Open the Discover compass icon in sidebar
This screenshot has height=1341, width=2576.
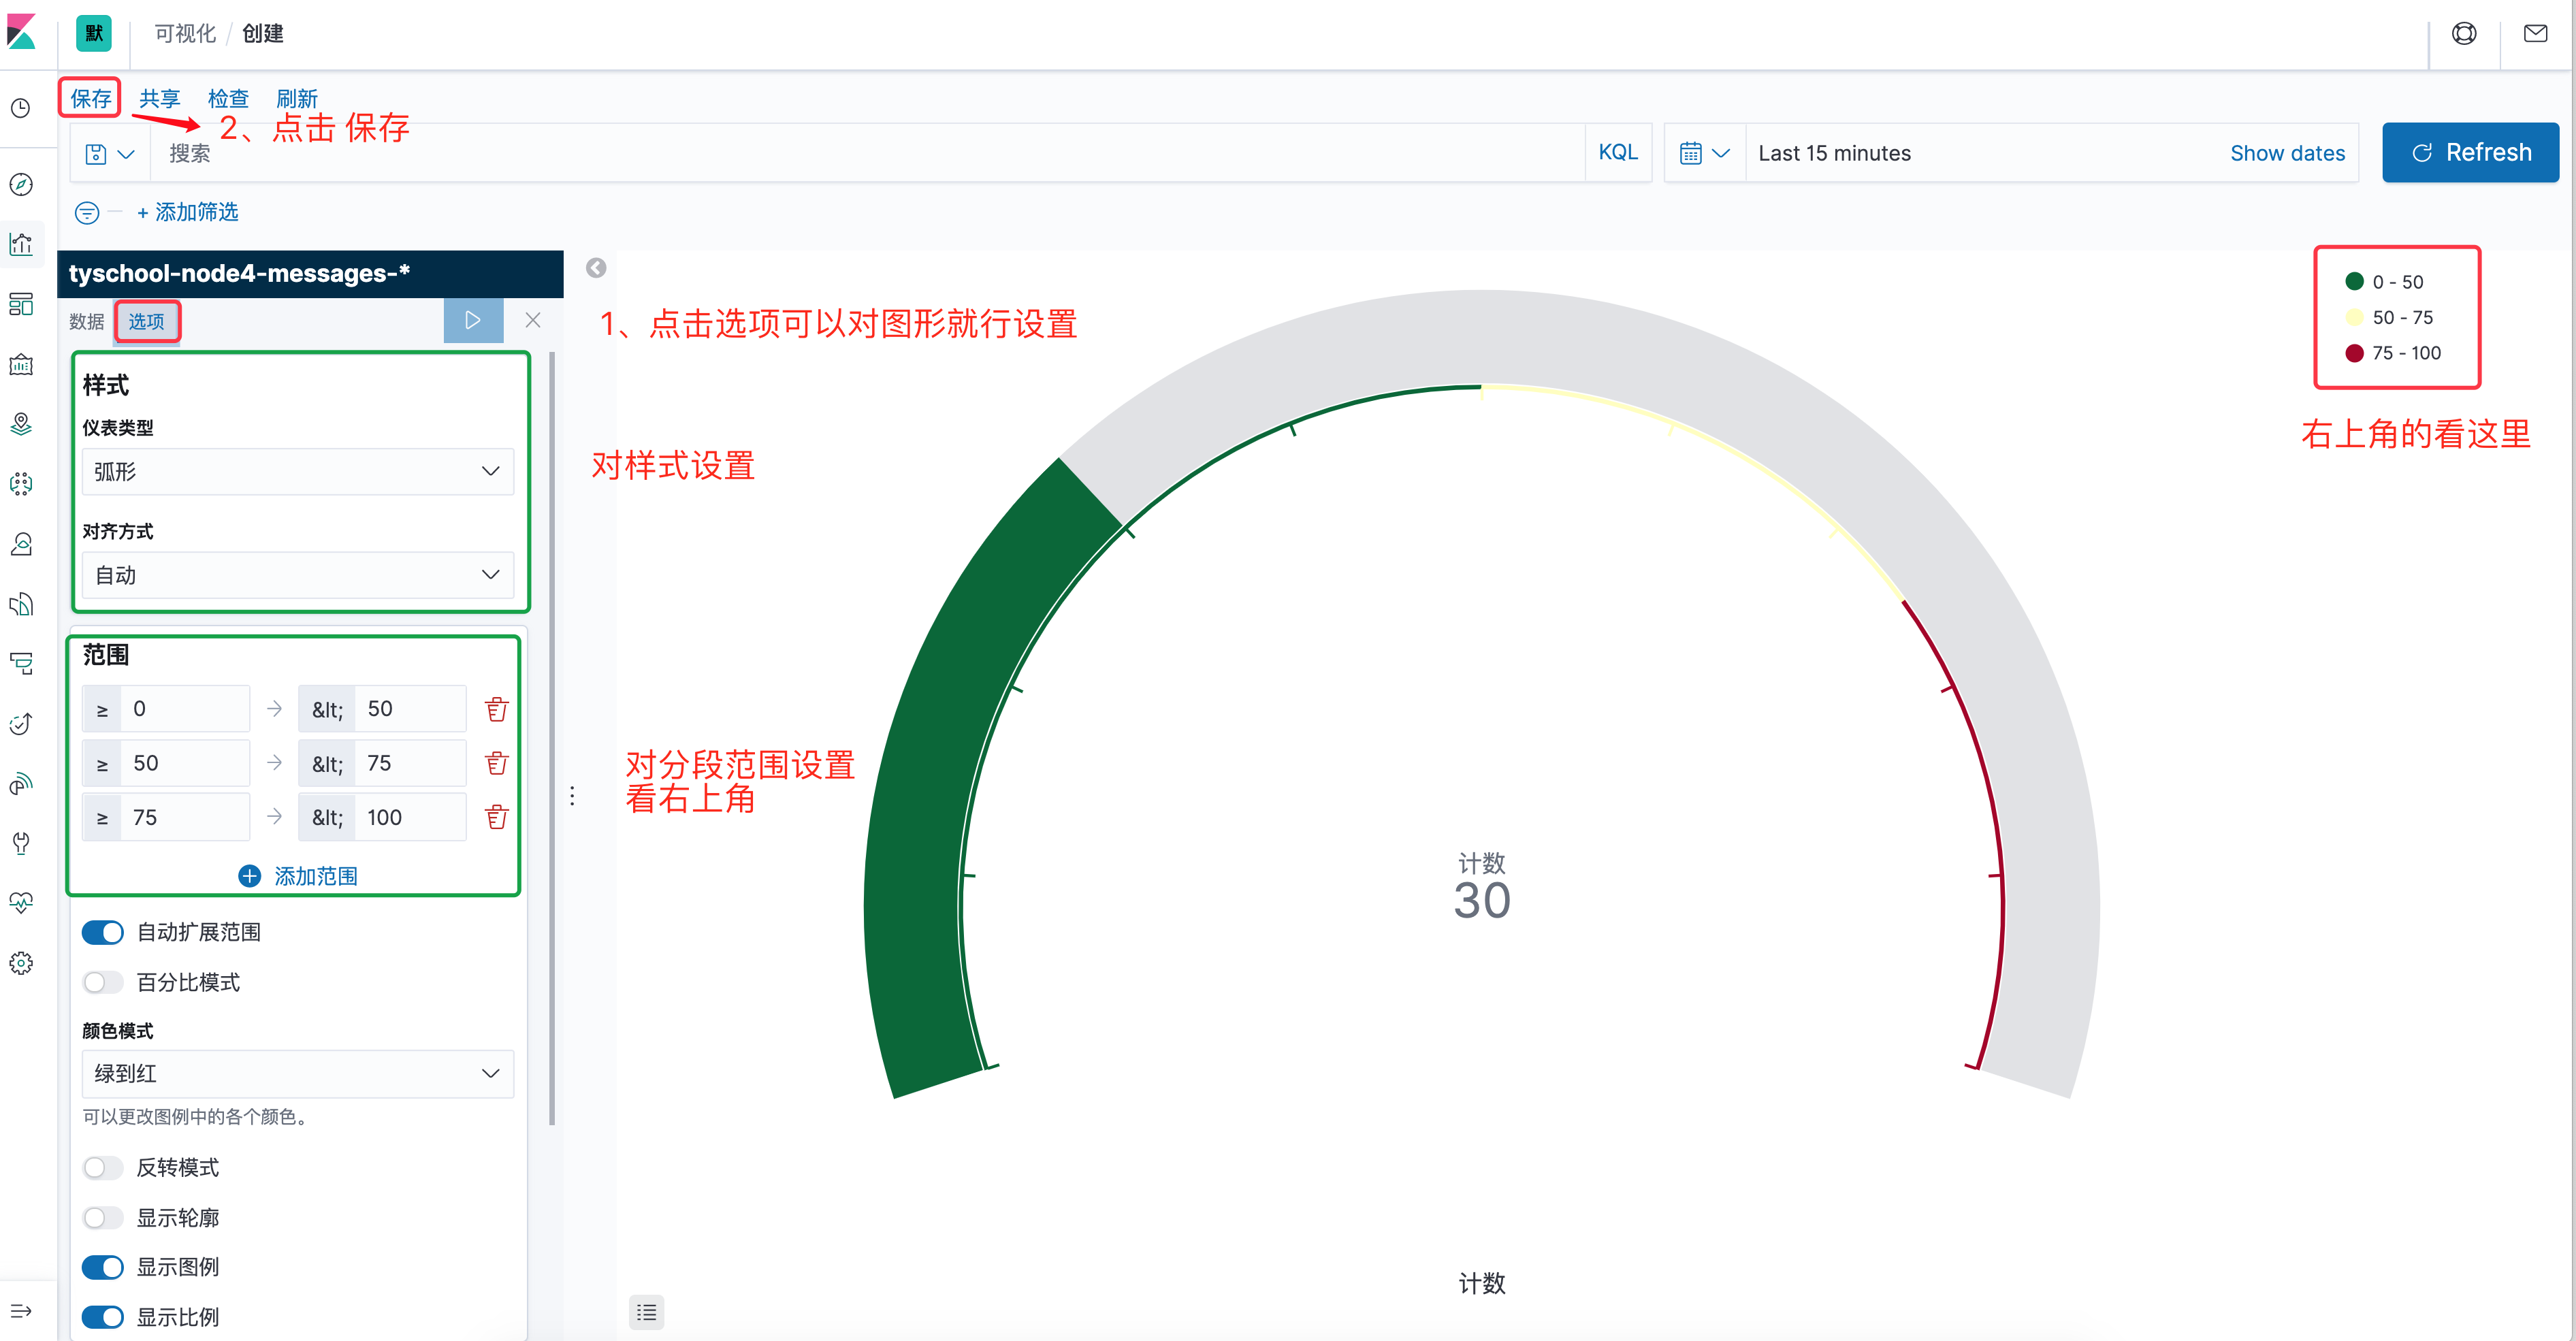(x=21, y=184)
